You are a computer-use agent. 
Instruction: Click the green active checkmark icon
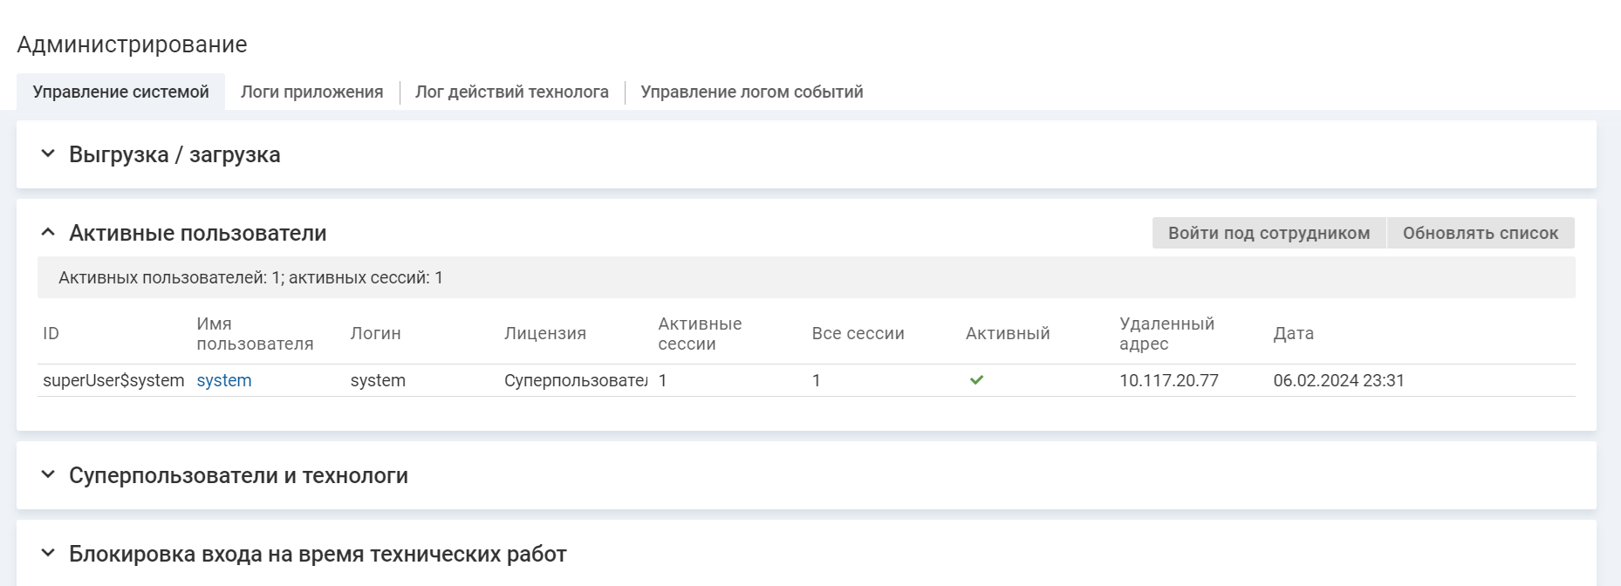pyautogui.click(x=976, y=380)
